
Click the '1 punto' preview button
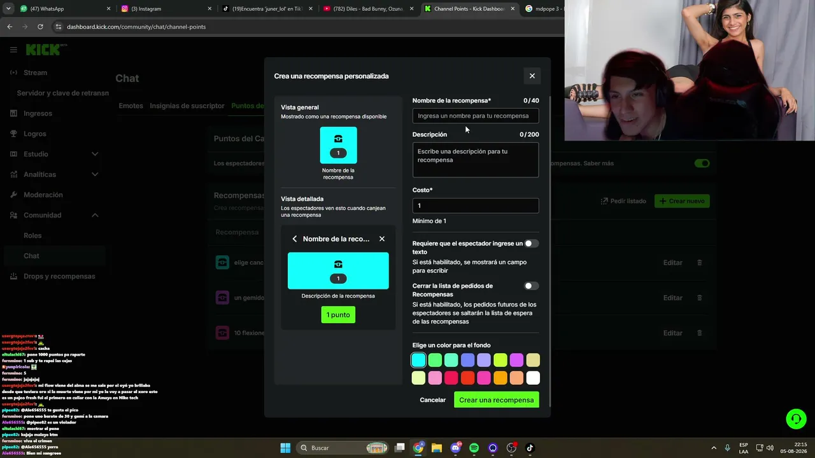click(338, 315)
